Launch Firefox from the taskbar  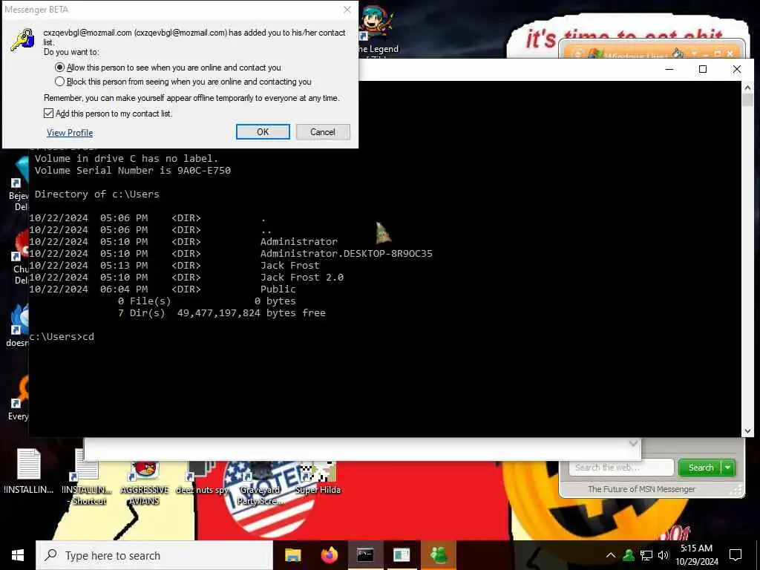click(330, 555)
